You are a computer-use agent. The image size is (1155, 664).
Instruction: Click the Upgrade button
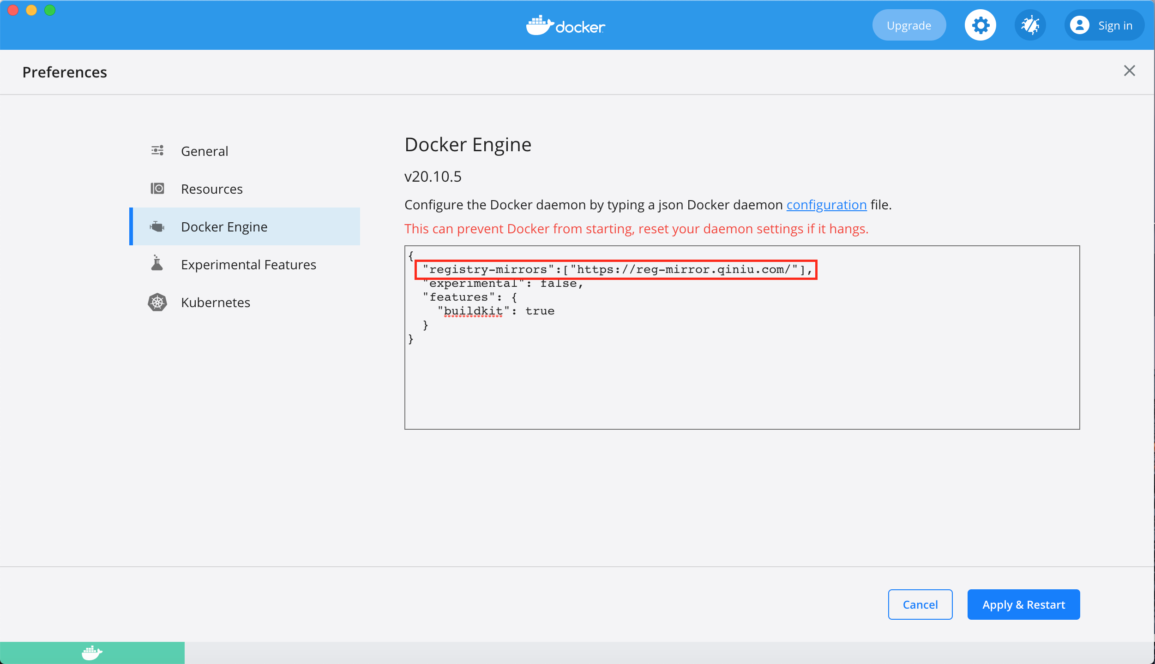(909, 25)
